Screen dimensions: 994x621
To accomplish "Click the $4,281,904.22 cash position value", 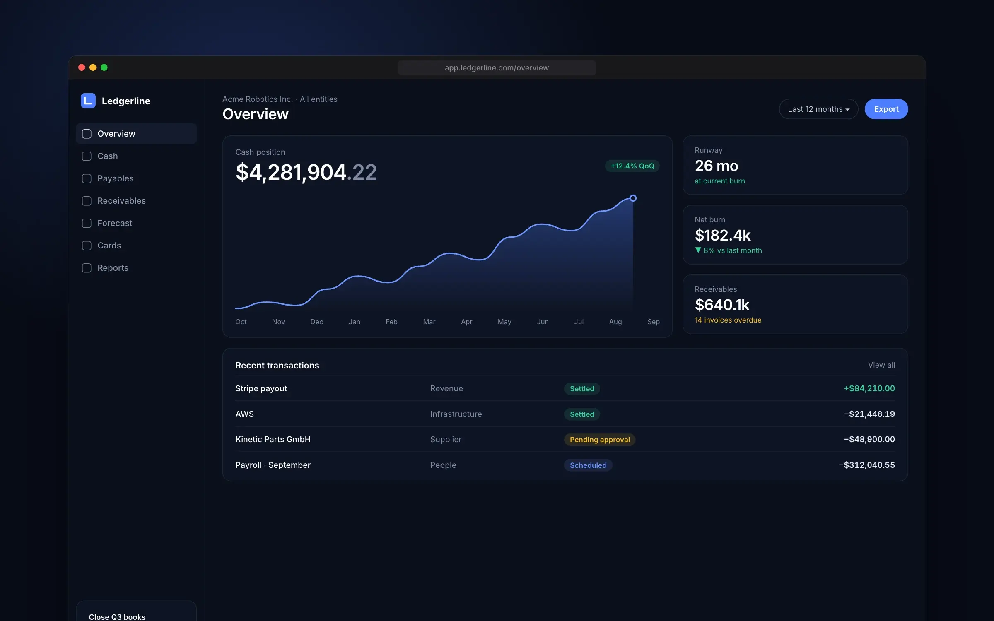I will coord(306,172).
